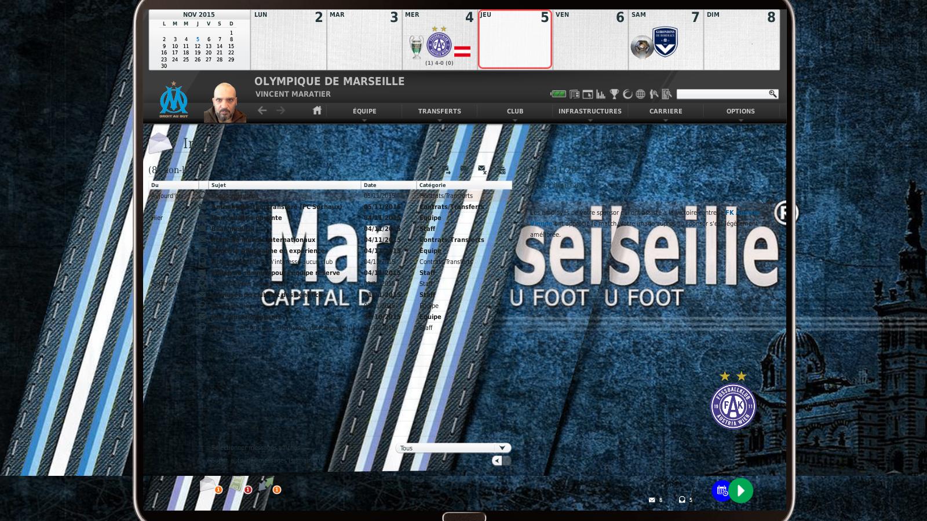Sort by the Catégorie column header
Image resolution: width=927 pixels, height=521 pixels.
pyautogui.click(x=464, y=185)
